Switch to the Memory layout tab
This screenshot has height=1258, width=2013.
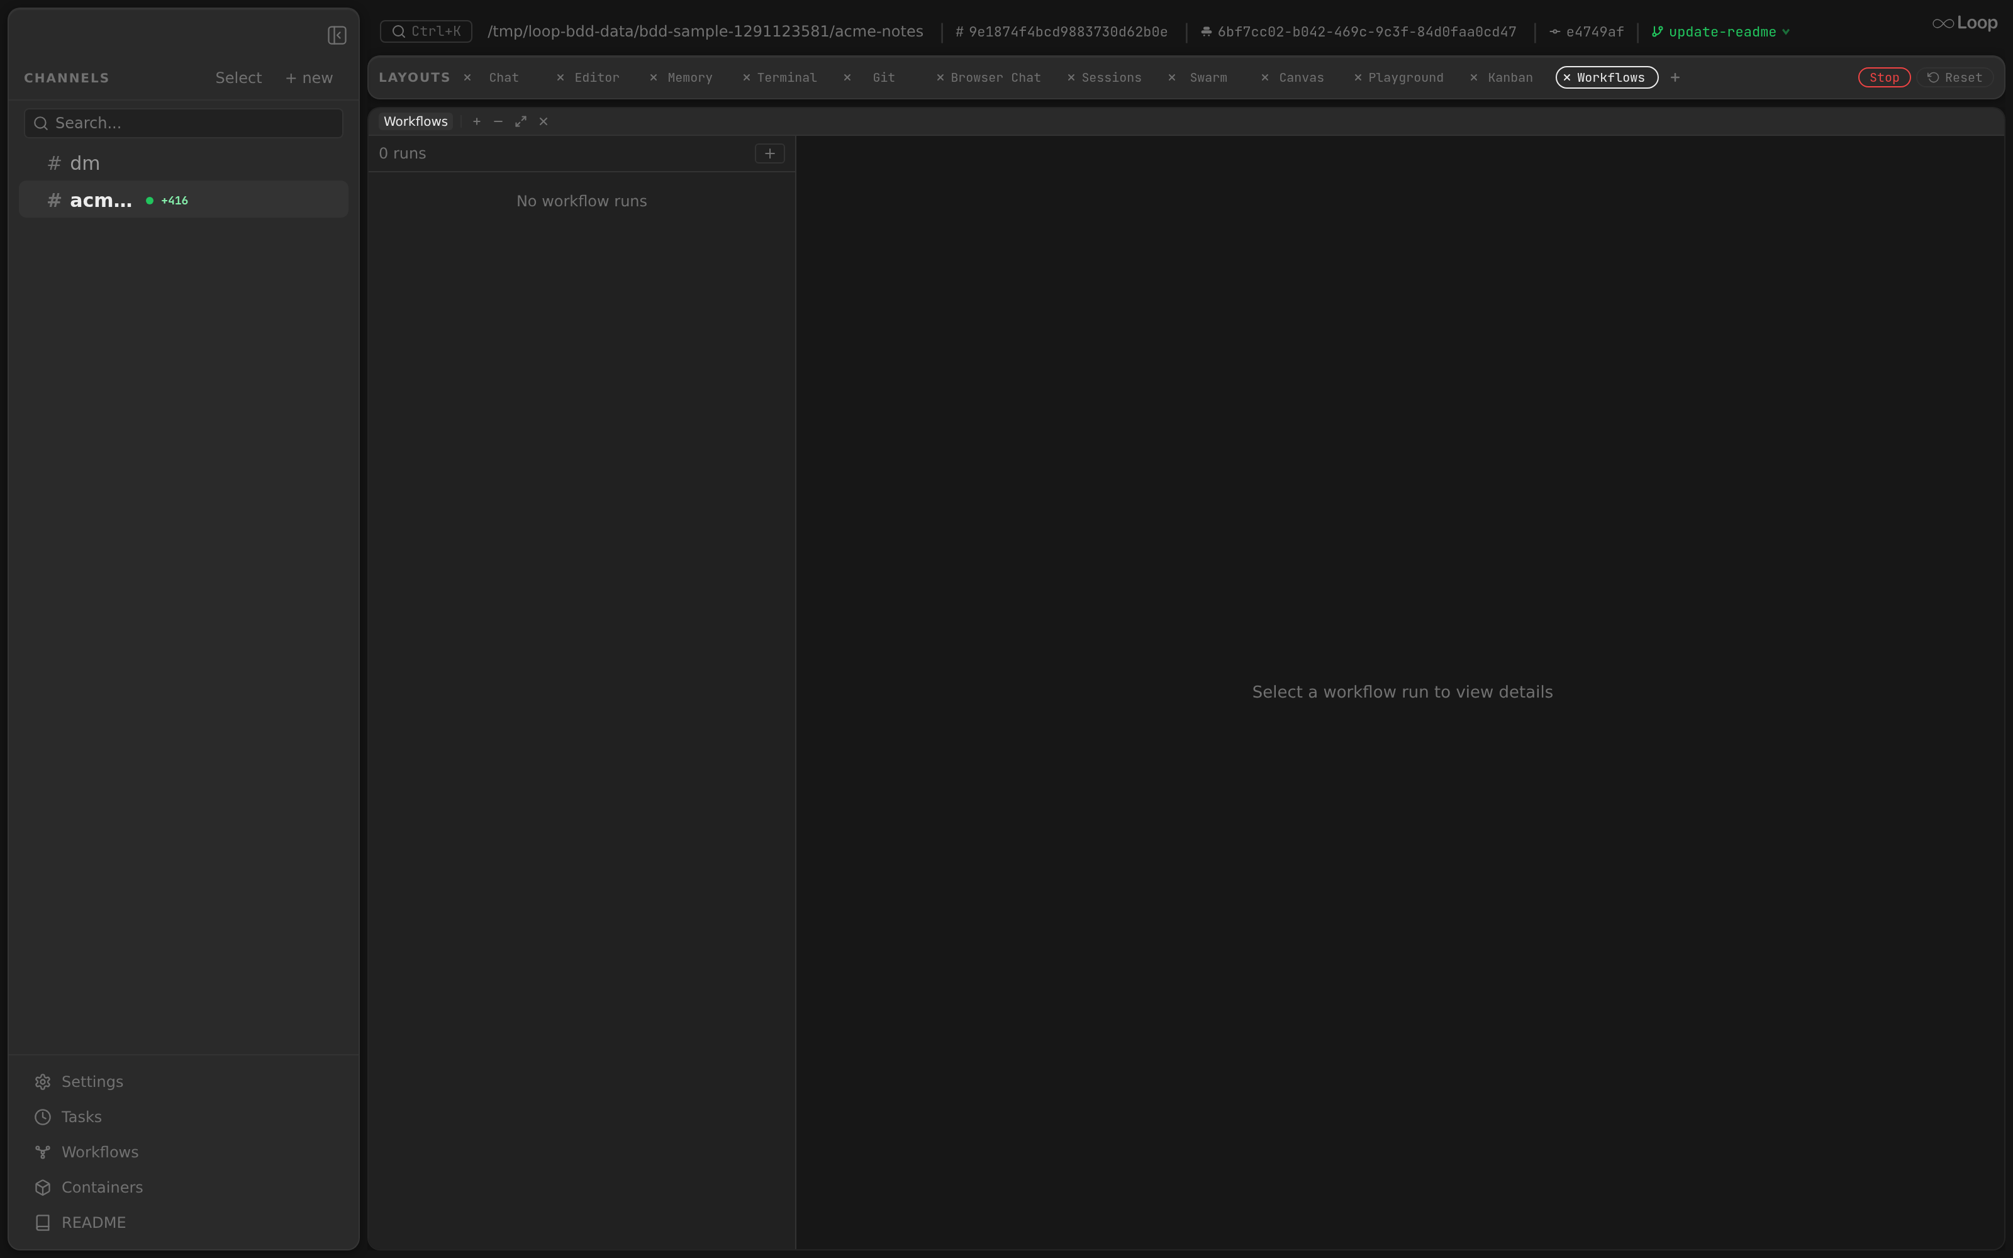(689, 77)
